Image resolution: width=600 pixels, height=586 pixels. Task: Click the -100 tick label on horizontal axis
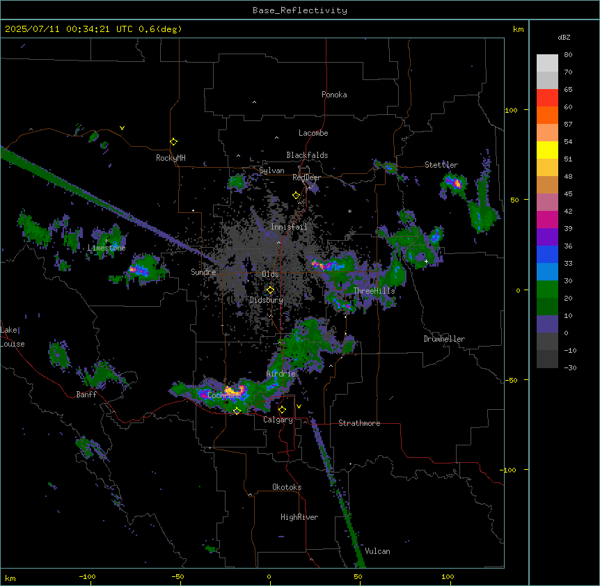88,576
